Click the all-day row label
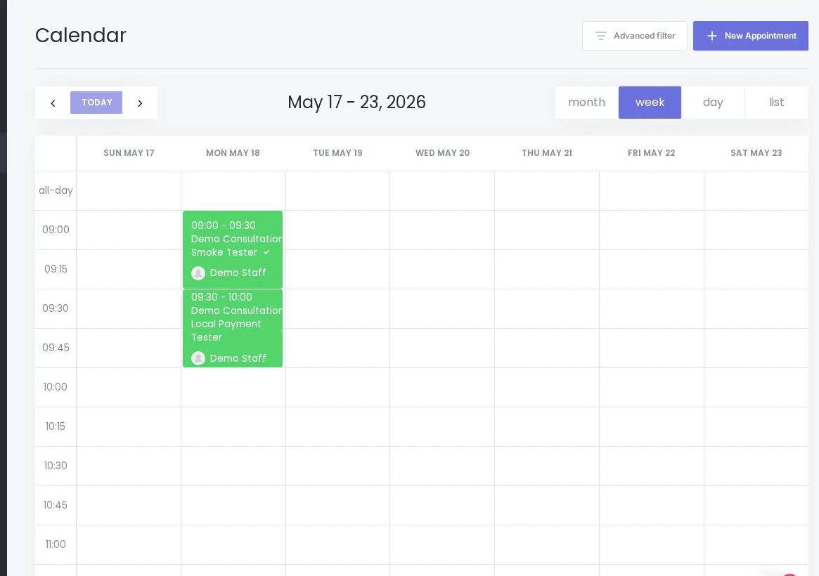The width and height of the screenshot is (819, 576). coord(56,190)
